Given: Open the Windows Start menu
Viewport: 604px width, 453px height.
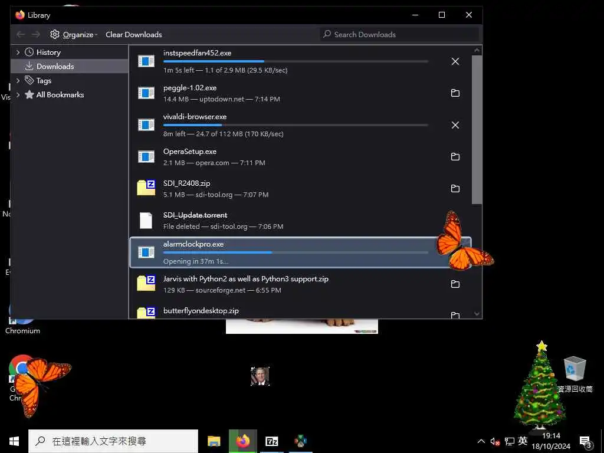Looking at the screenshot, I should coord(14,441).
